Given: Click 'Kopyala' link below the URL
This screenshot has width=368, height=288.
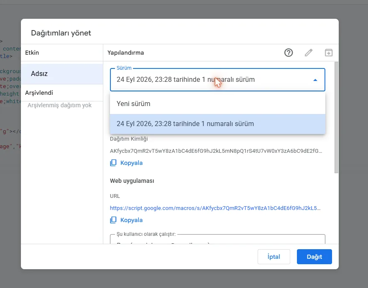Looking at the screenshot, I should point(131,220).
